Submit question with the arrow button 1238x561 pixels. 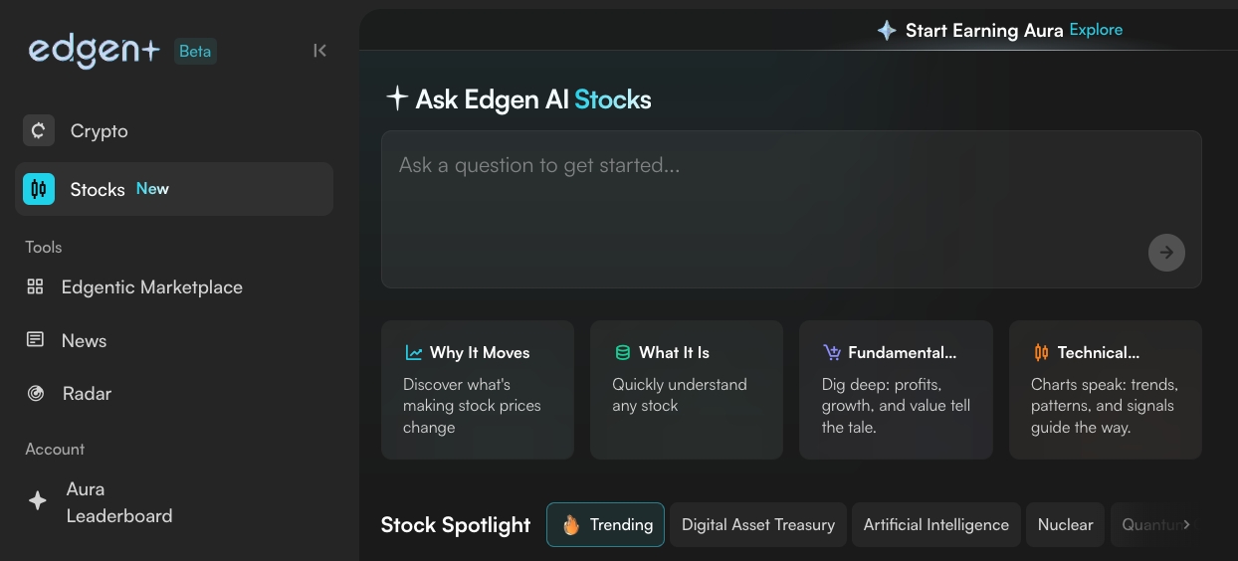tap(1166, 253)
